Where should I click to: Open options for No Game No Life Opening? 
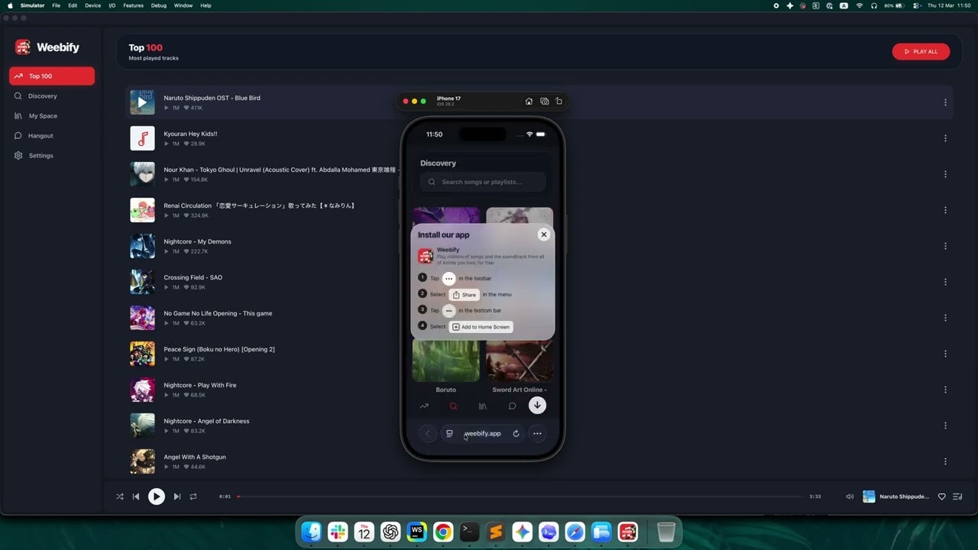pos(945,318)
